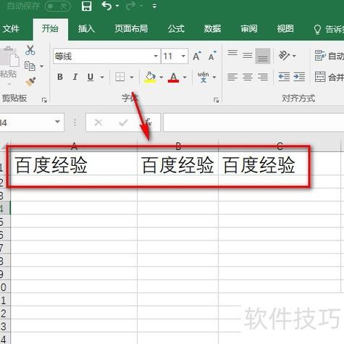
Task: Click the Select All corner button
Action: click(5, 146)
